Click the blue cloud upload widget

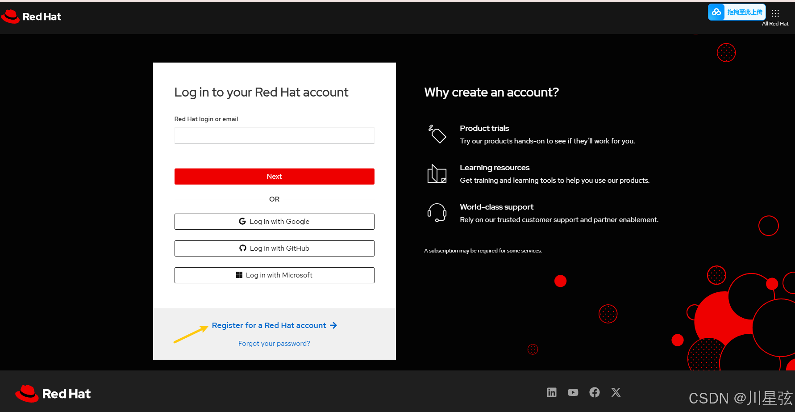(x=737, y=12)
